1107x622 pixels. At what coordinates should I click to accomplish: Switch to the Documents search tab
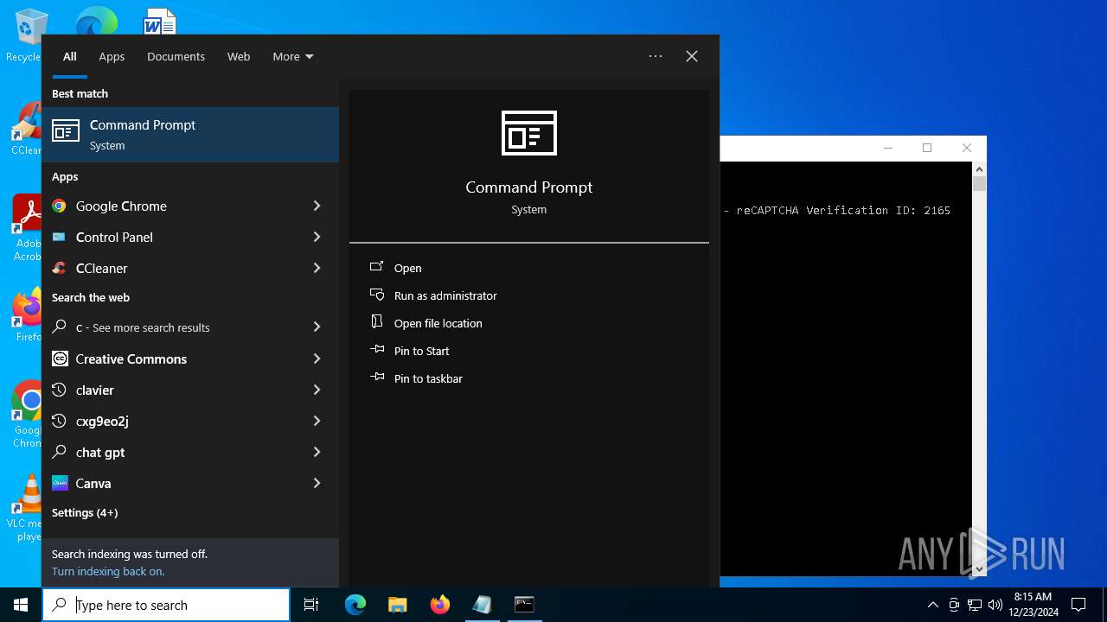[x=176, y=56]
